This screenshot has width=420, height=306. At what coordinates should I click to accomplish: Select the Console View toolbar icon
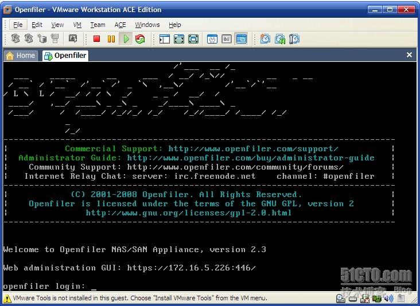241,39
